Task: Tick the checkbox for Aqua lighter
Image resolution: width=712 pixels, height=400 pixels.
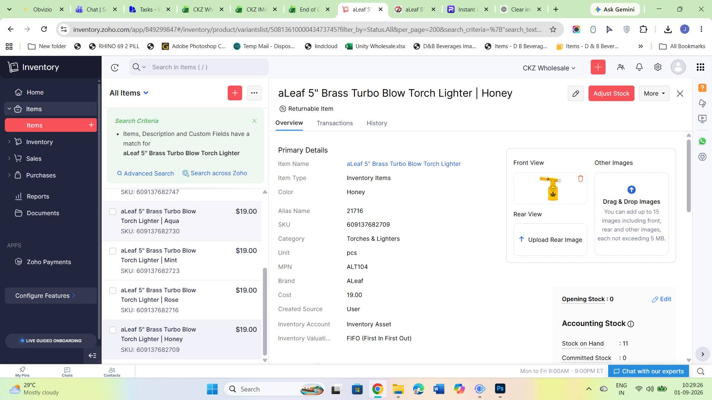Action: coord(113,211)
